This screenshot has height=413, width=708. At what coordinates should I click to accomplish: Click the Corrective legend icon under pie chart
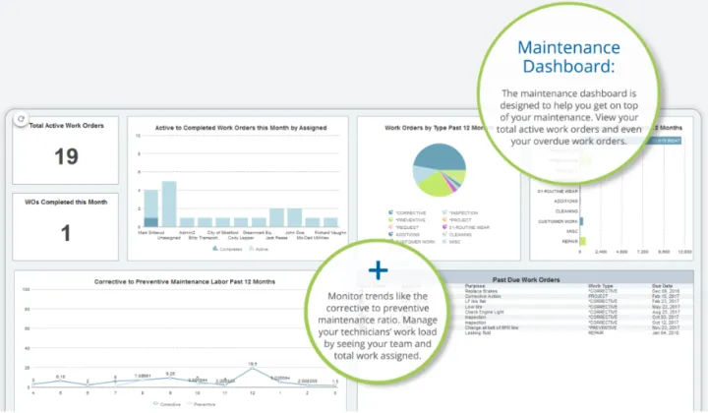click(392, 211)
